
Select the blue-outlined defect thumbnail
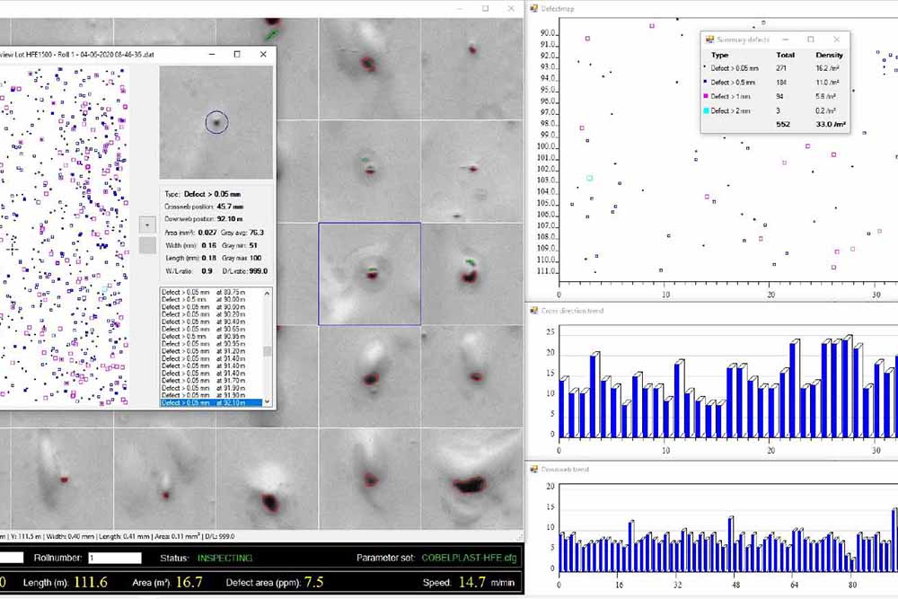369,274
